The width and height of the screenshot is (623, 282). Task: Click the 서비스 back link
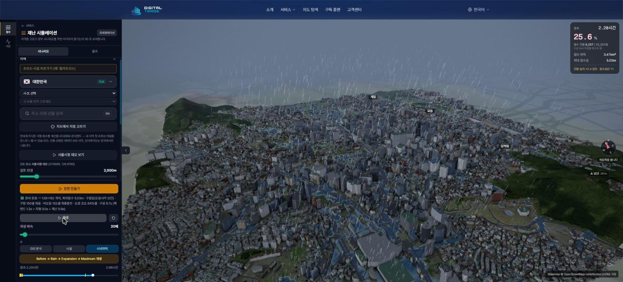[28, 26]
